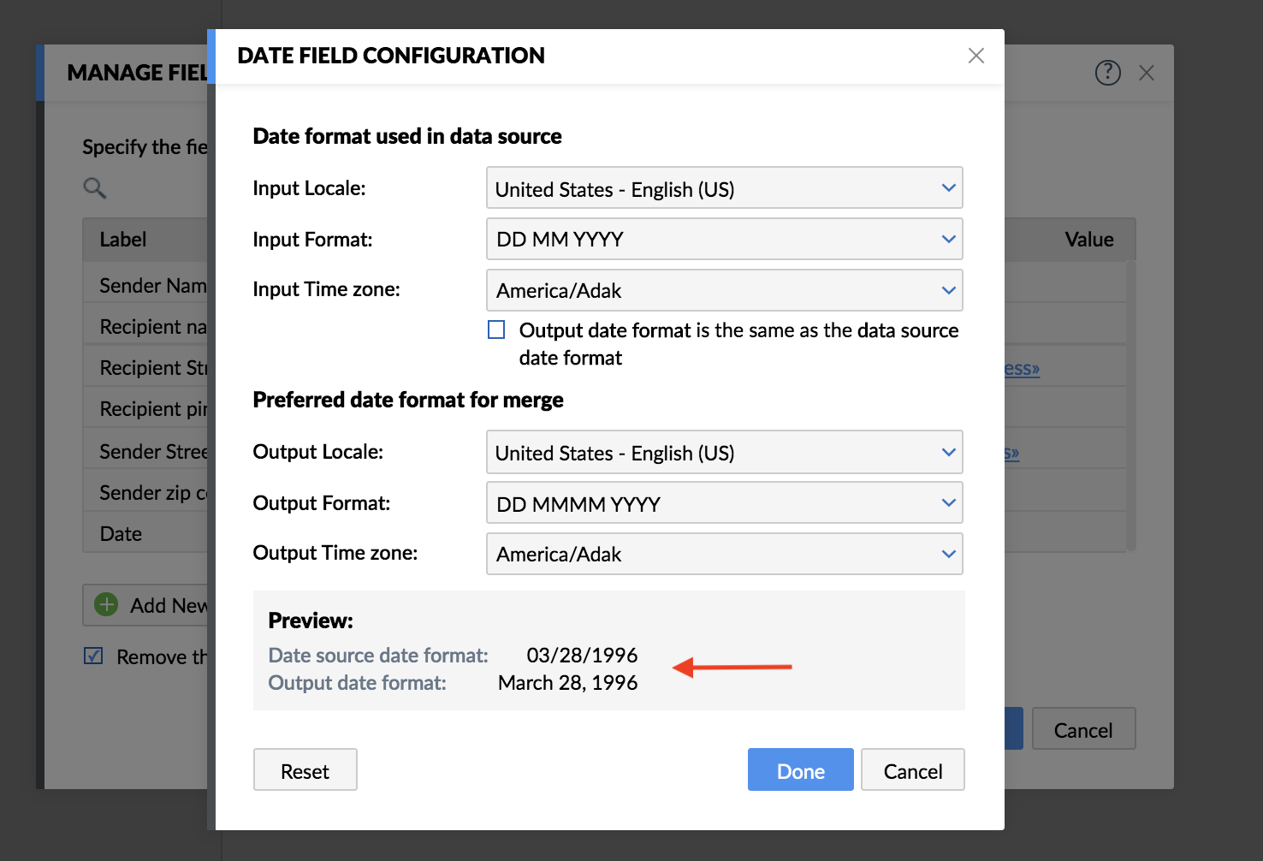Open the Input Time zone dropdown
The height and width of the screenshot is (861, 1263).
tap(724, 291)
